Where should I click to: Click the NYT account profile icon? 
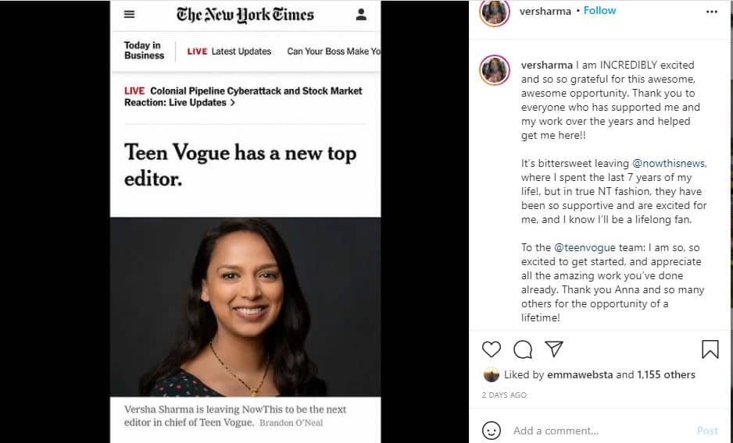click(x=361, y=14)
